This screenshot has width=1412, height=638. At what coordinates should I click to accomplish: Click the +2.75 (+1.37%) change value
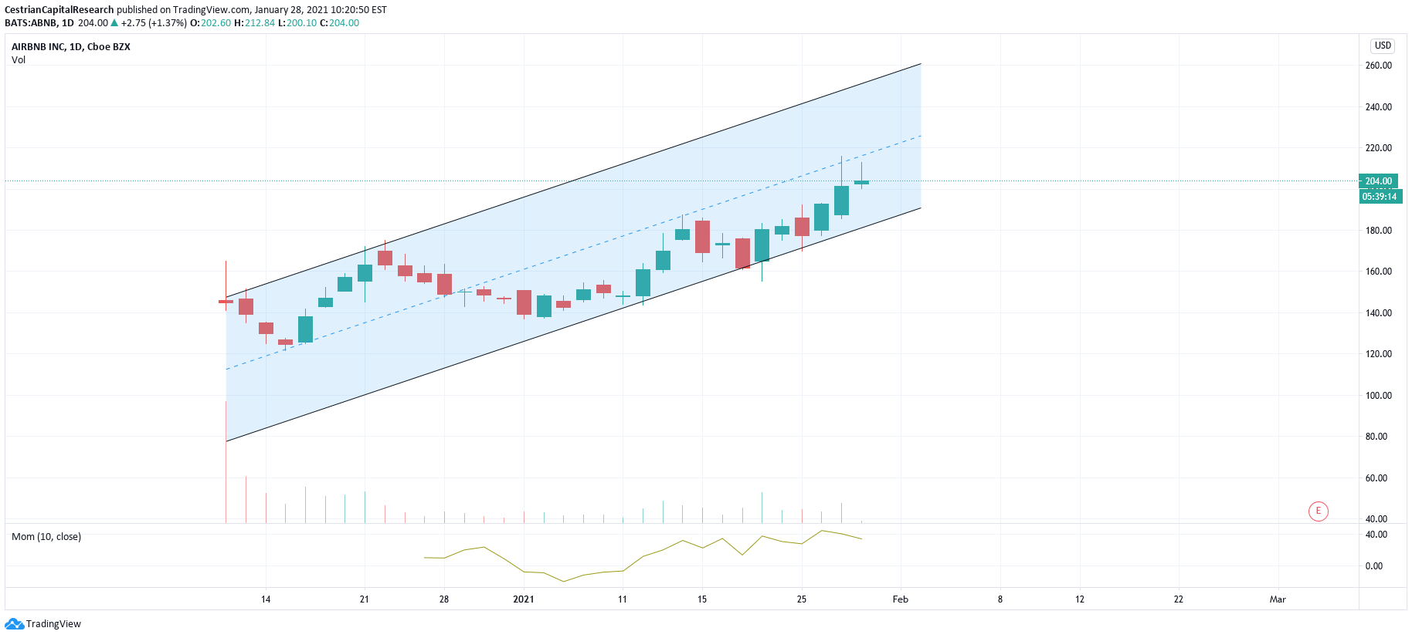(154, 23)
